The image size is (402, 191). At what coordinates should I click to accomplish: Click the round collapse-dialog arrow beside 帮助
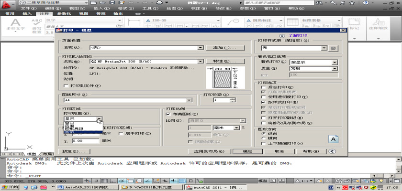[x=332, y=151]
